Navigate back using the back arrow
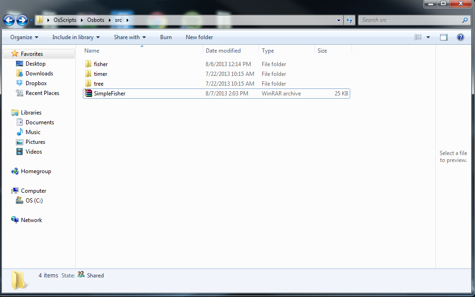The image size is (475, 297). coord(8,20)
